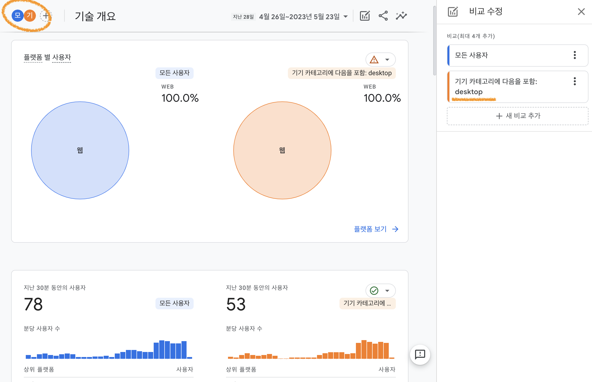Expand the warning triangle data quality dropdown
Viewport: 592px width, 382px height.
click(x=380, y=60)
